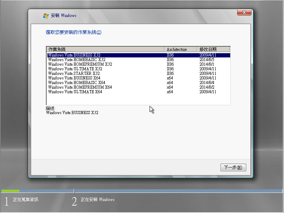Click the 修改日期 column header
The width and height of the screenshot is (284, 213).
click(x=213, y=49)
